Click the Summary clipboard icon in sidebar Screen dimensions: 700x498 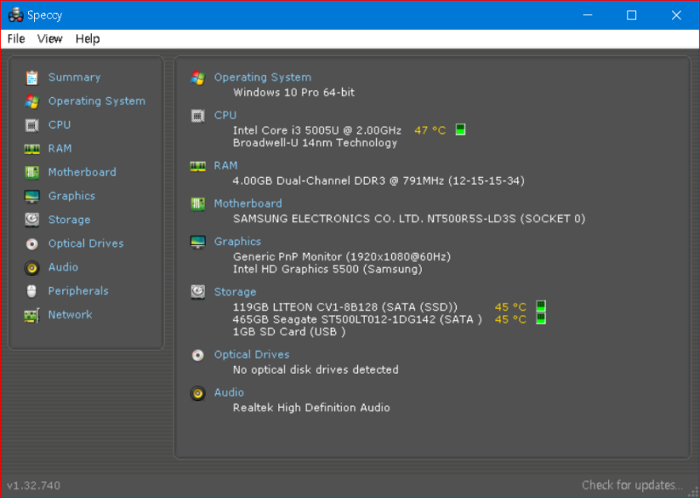coord(31,78)
